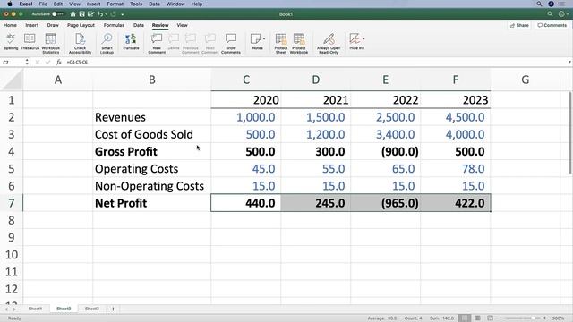Open the Undo history dropdown arrow
The height and width of the screenshot is (322, 573).
(x=106, y=14)
